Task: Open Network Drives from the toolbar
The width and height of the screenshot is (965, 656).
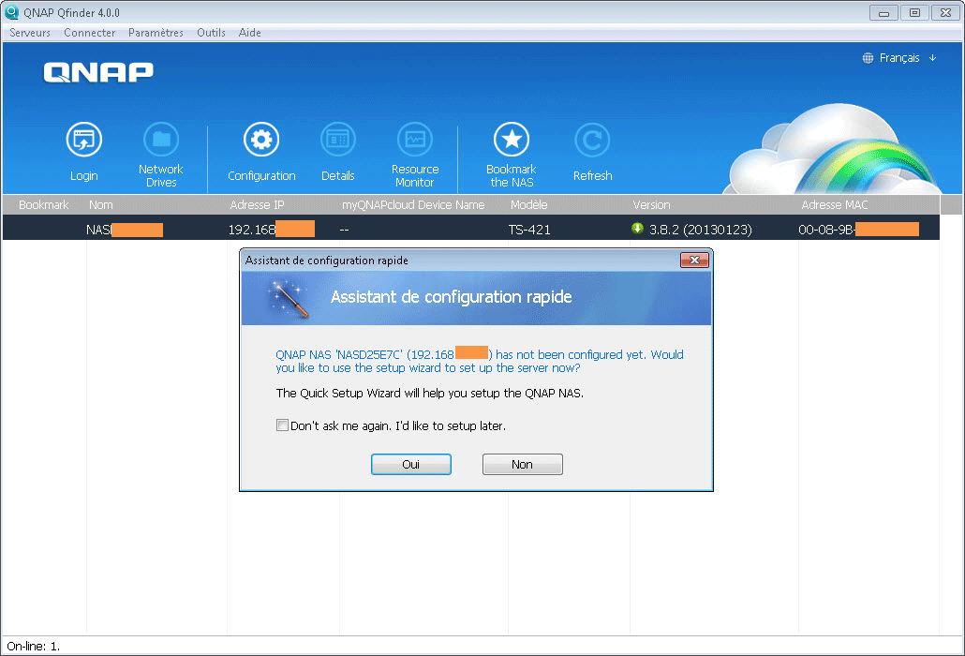Action: [160, 140]
